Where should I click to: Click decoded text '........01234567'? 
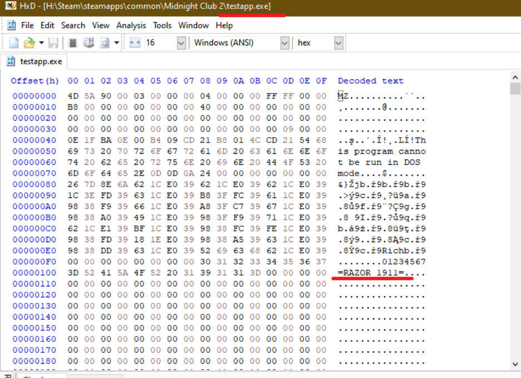pos(381,262)
